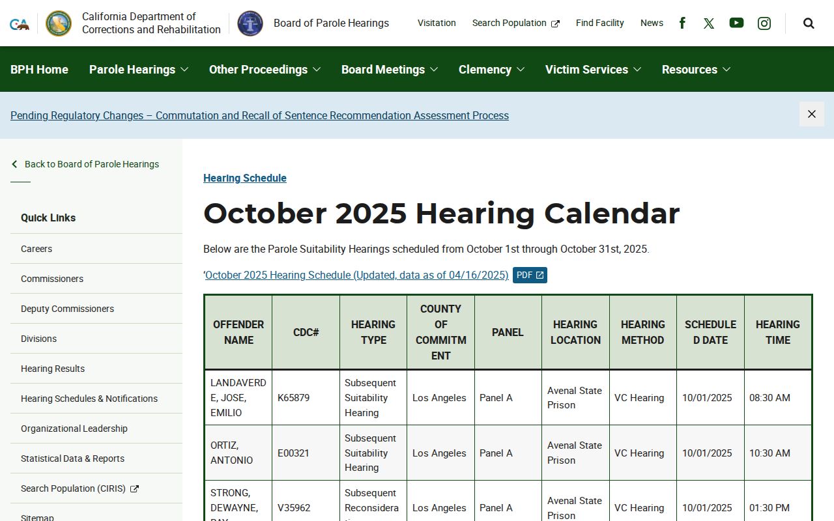834x521 pixels.
Task: Open the CDCR Facebook page icon
Action: (x=682, y=23)
